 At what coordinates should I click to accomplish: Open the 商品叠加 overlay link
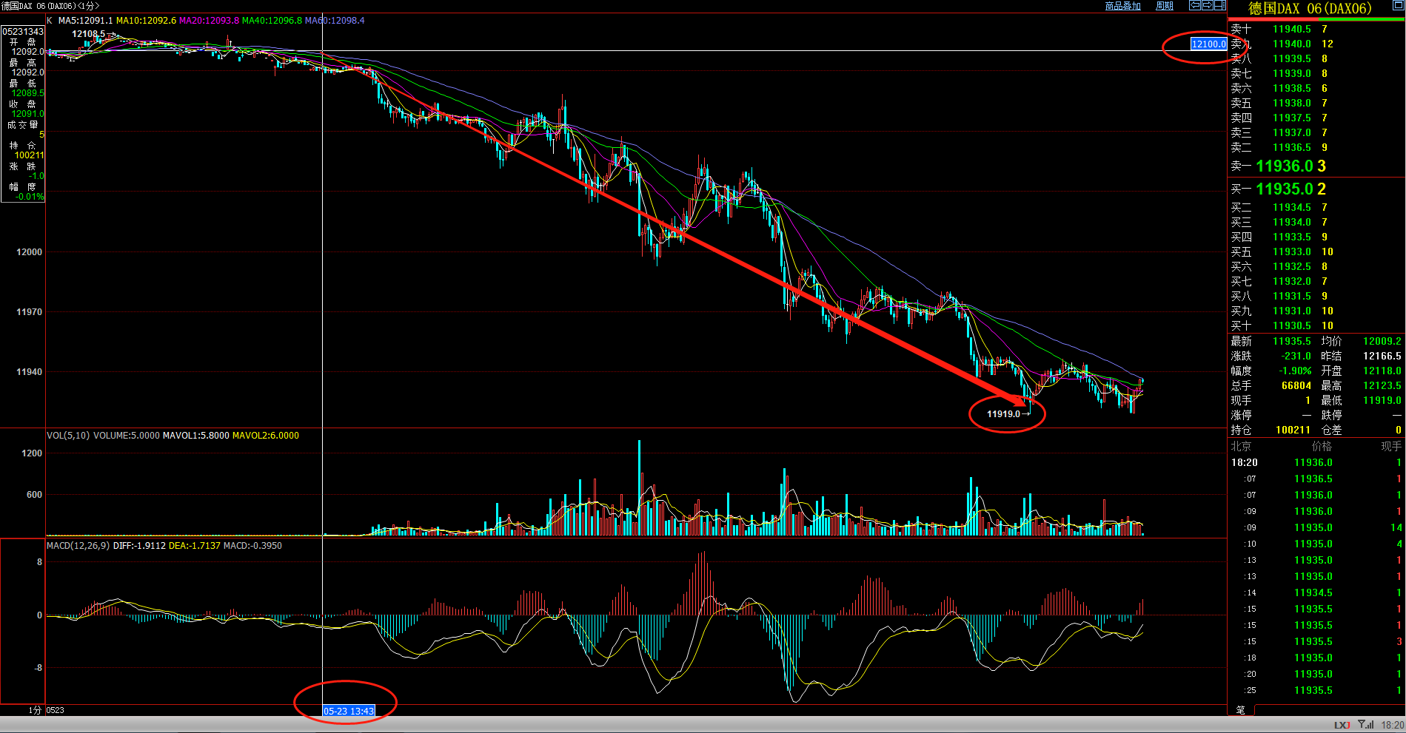(1122, 6)
